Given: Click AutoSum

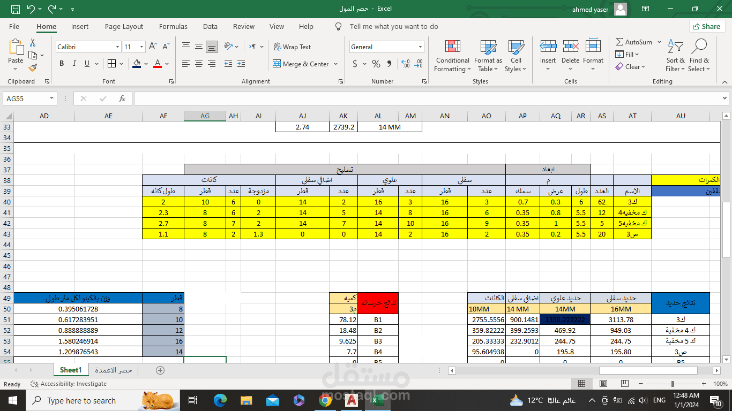Looking at the screenshot, I should (634, 42).
